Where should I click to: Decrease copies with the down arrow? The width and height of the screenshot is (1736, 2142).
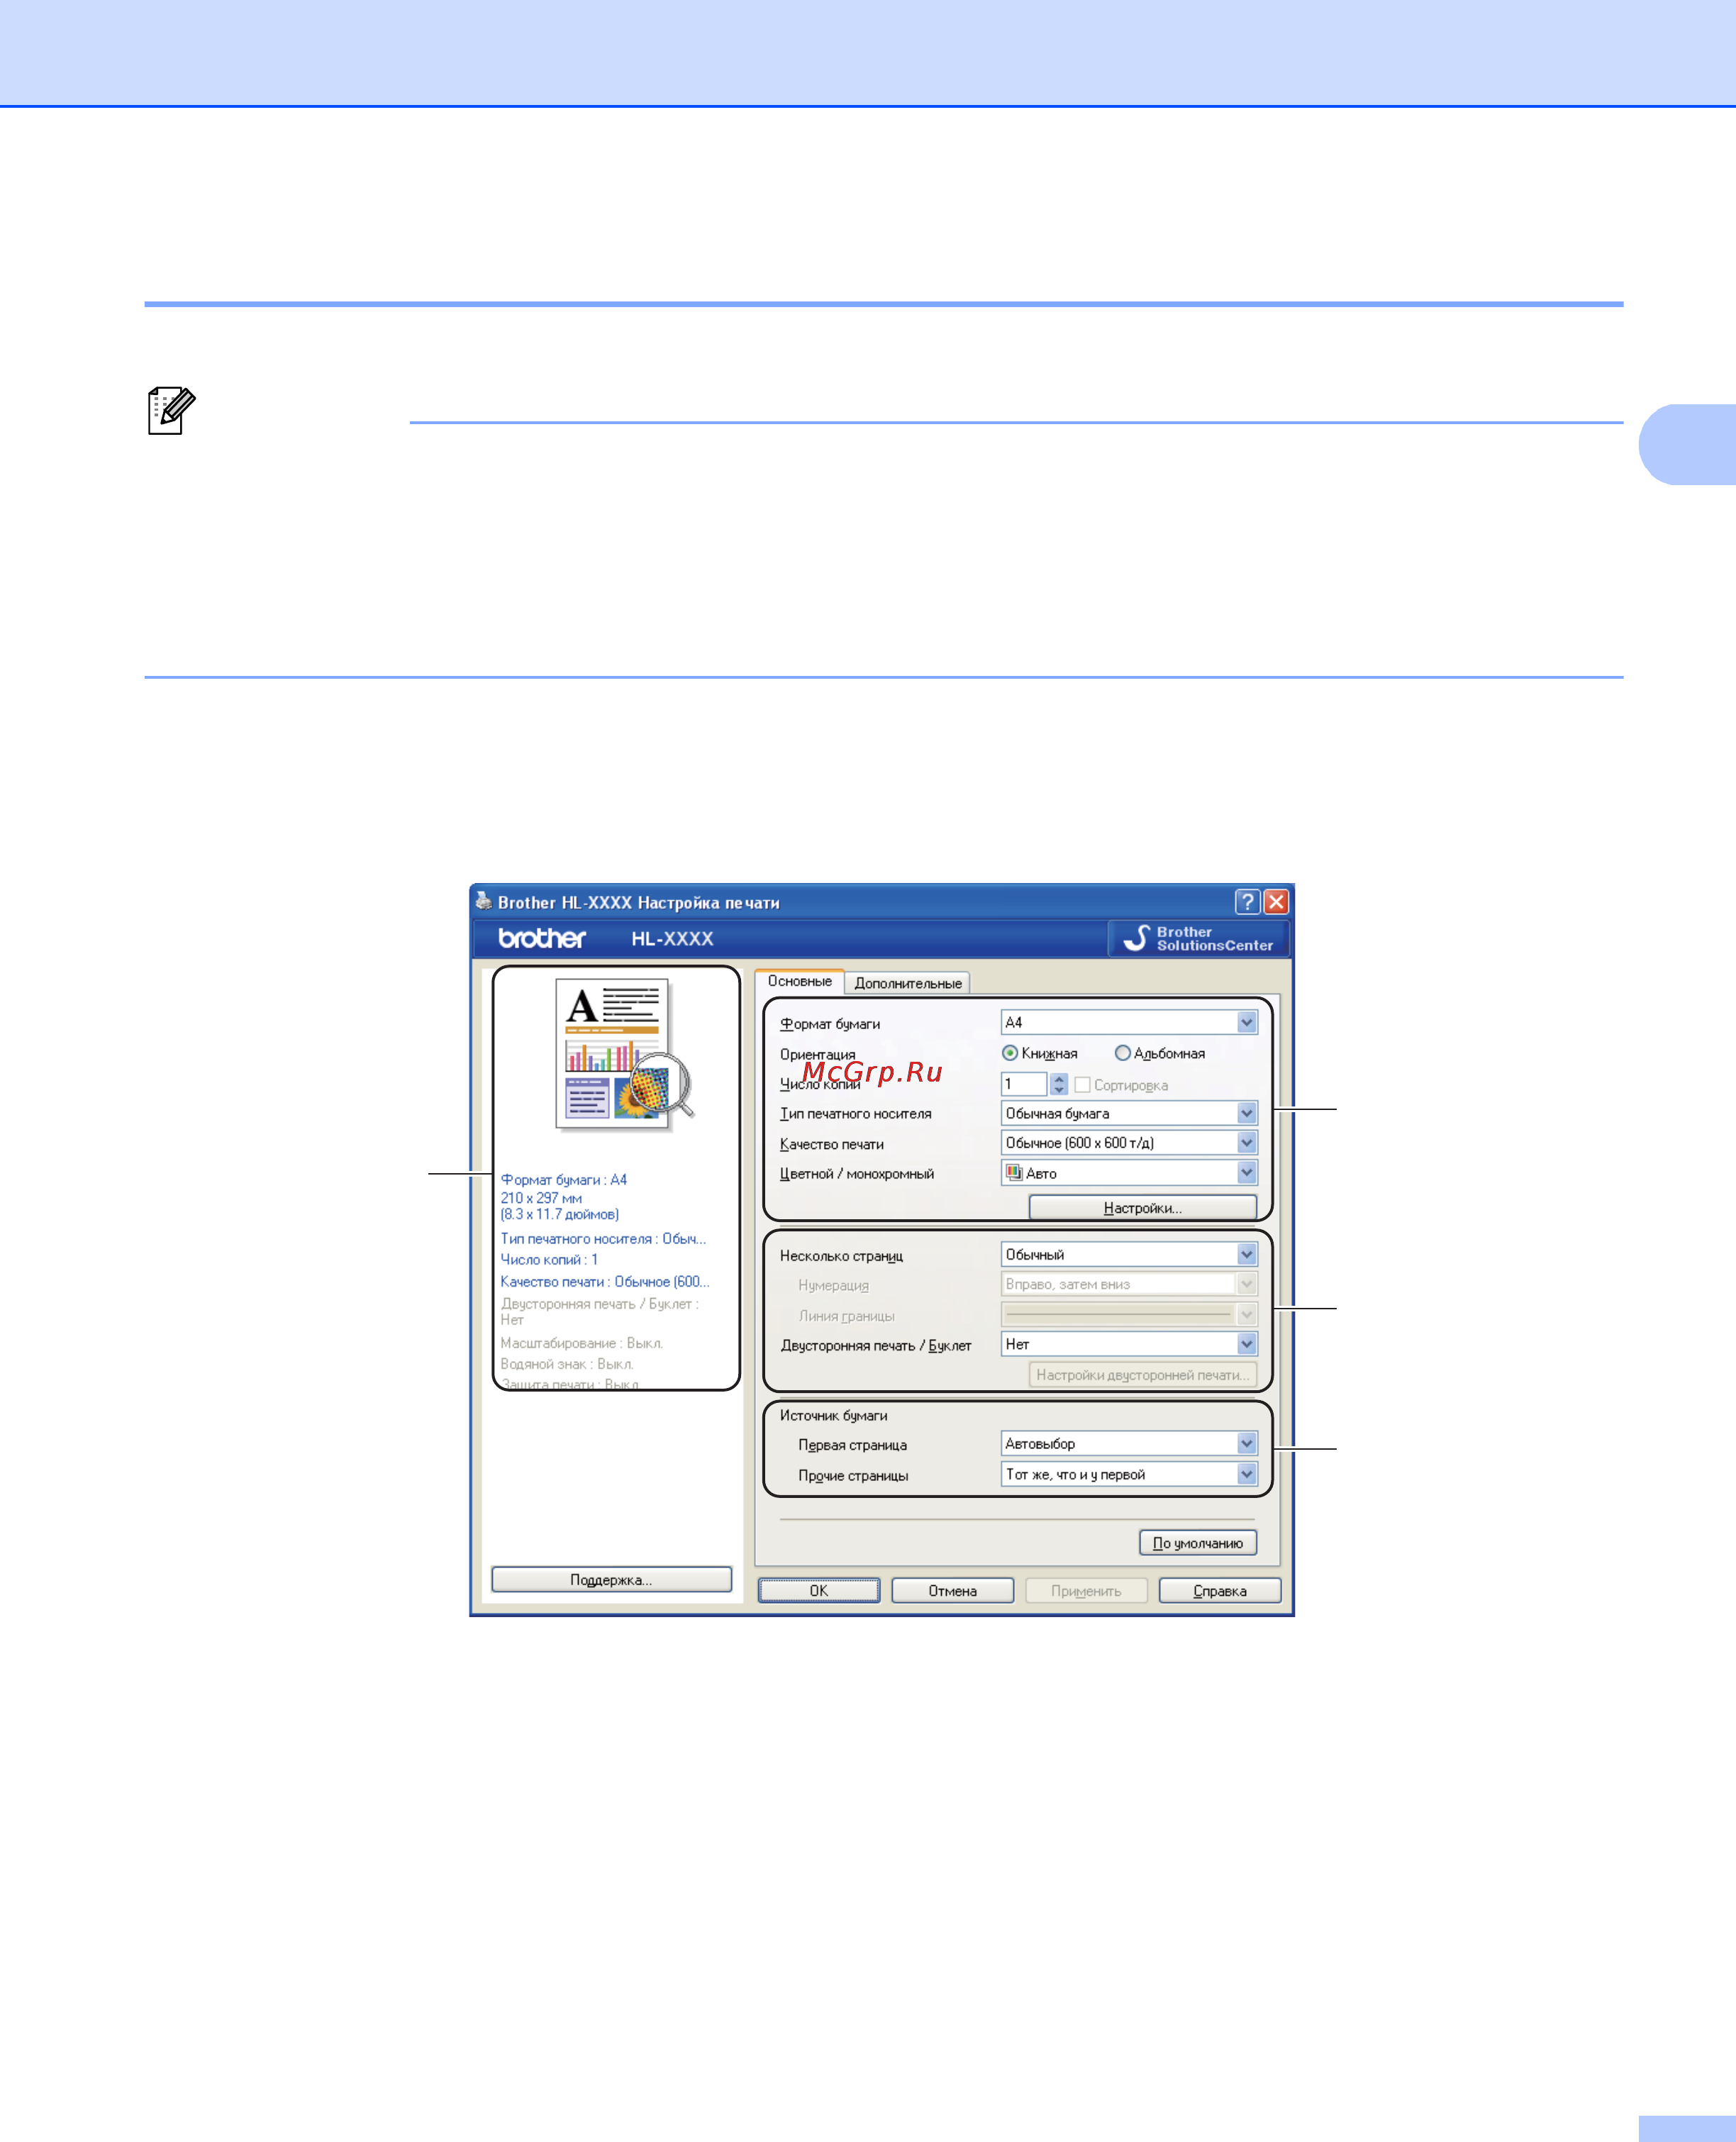pyautogui.click(x=1059, y=1090)
